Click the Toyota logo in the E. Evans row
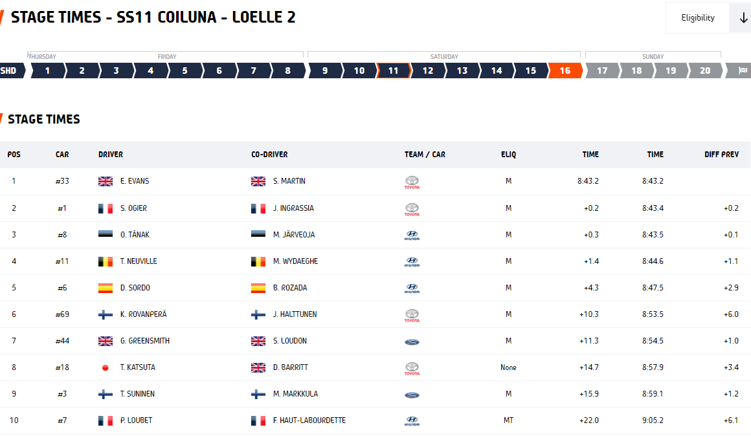 click(x=412, y=182)
